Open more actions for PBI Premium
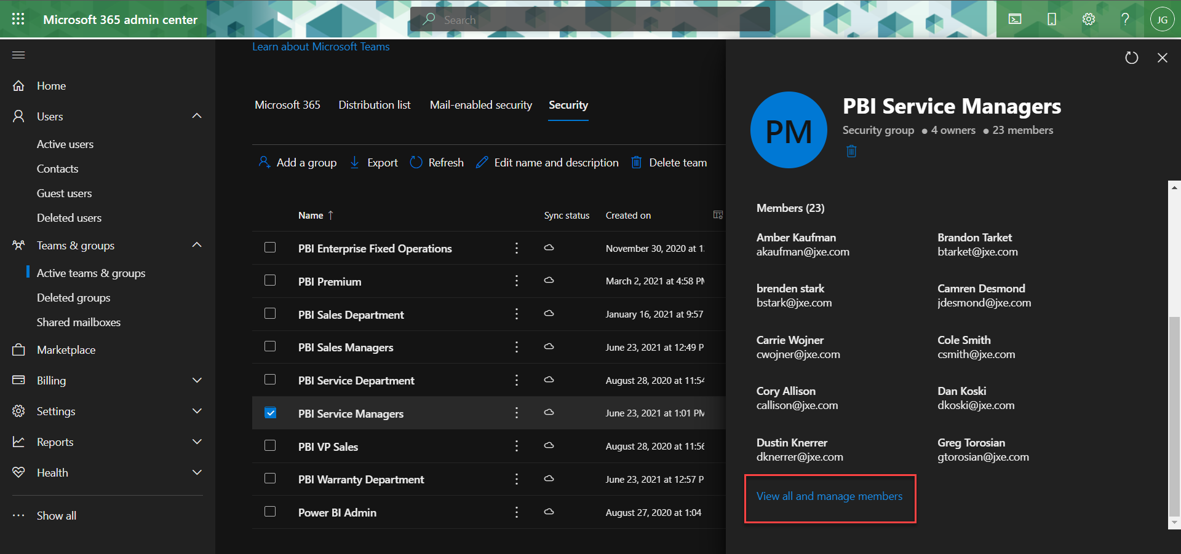 pyautogui.click(x=517, y=281)
